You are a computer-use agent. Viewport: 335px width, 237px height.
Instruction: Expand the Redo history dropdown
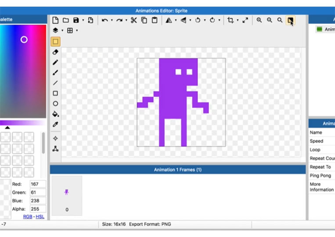point(126,20)
